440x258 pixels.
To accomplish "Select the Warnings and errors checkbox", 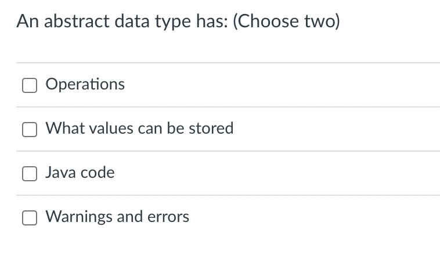I will tap(29, 218).
